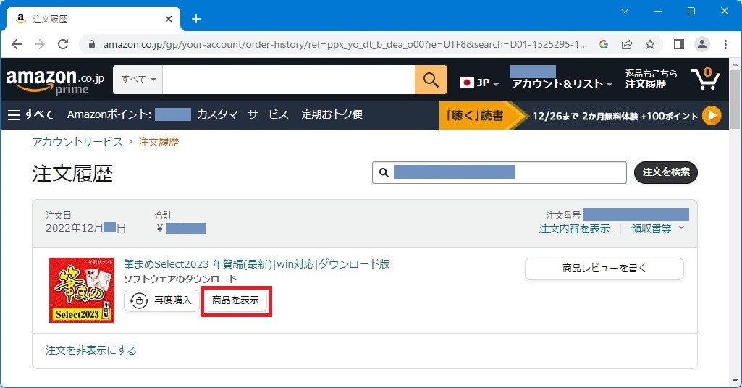Bookmark this page with star icon

point(650,44)
